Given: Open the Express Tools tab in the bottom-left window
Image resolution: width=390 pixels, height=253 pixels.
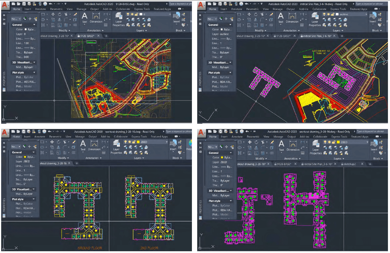Looking at the screenshot, I should pyautogui.click(x=139, y=137).
